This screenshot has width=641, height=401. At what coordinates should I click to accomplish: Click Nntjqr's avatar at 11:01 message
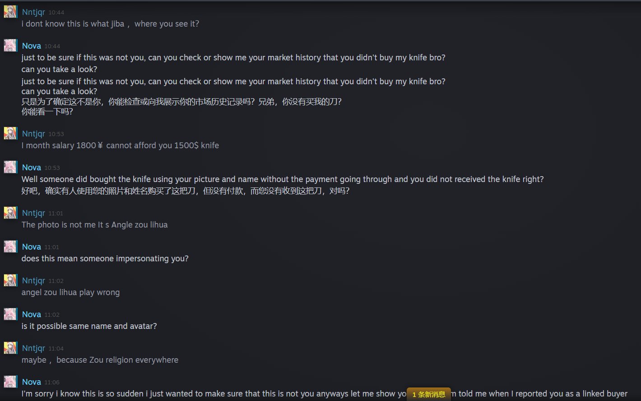coord(11,213)
